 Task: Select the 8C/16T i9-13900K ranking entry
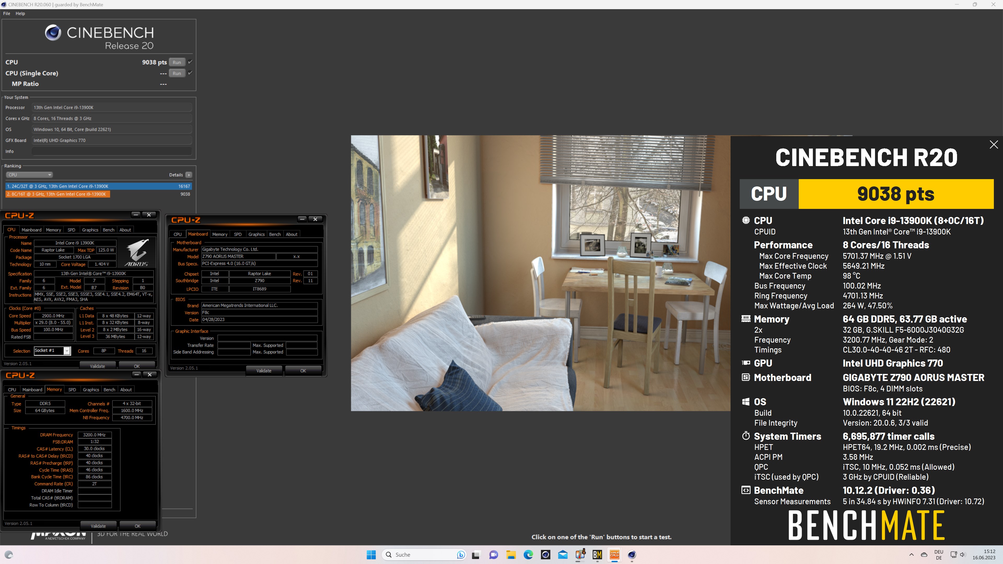click(x=98, y=194)
